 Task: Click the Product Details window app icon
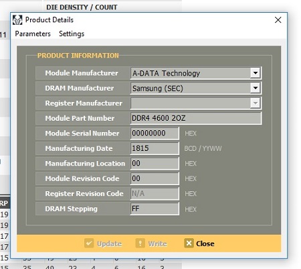(x=17, y=20)
